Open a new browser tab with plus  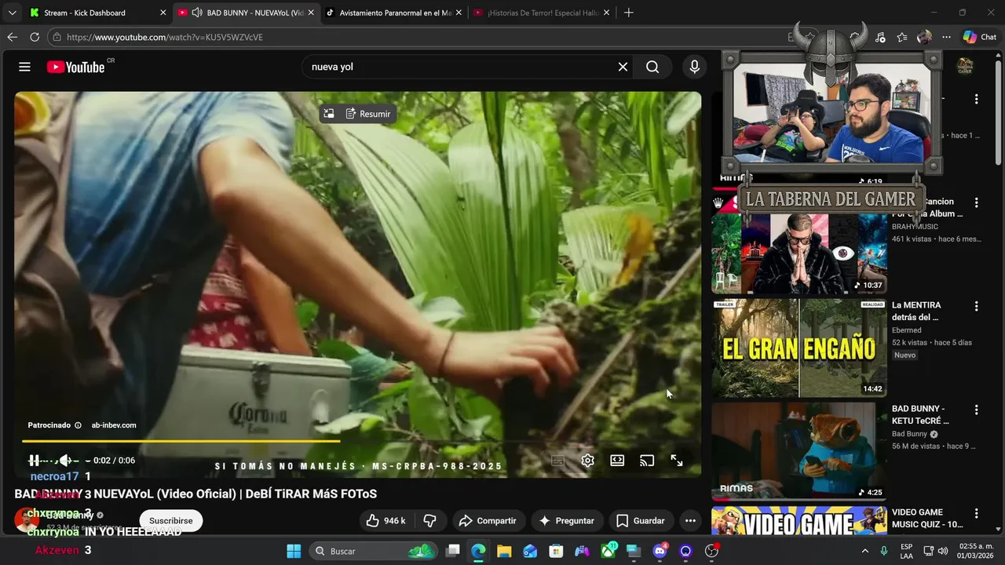coord(628,13)
